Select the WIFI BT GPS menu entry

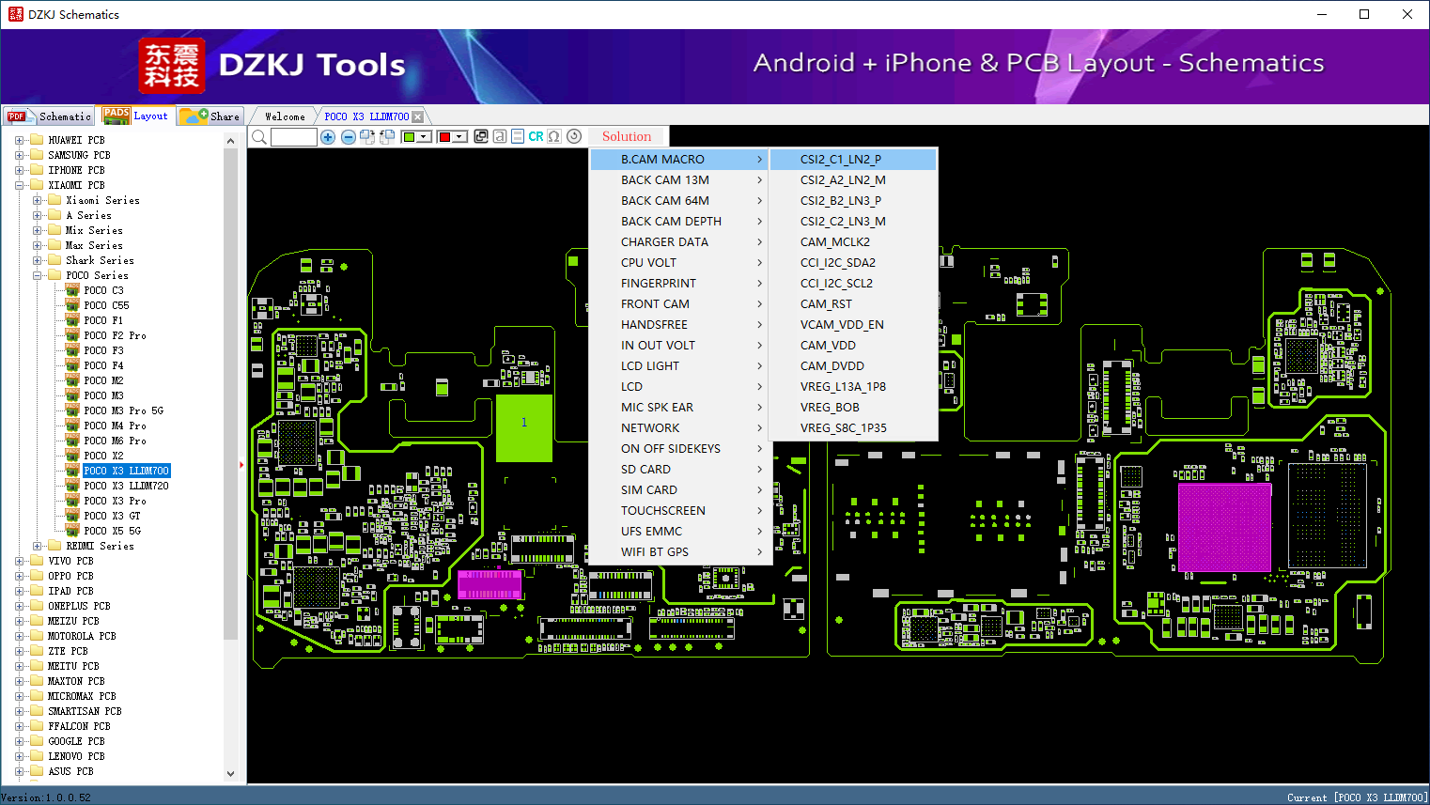[680, 552]
